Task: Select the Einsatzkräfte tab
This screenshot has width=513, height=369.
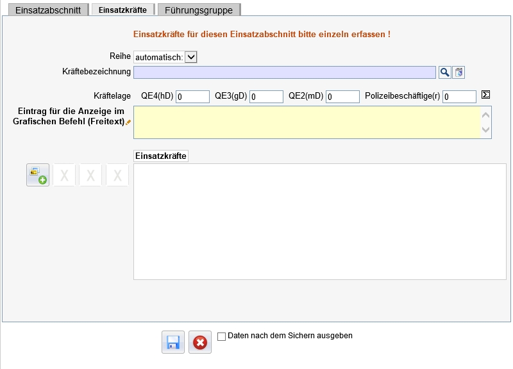Action: pos(122,10)
